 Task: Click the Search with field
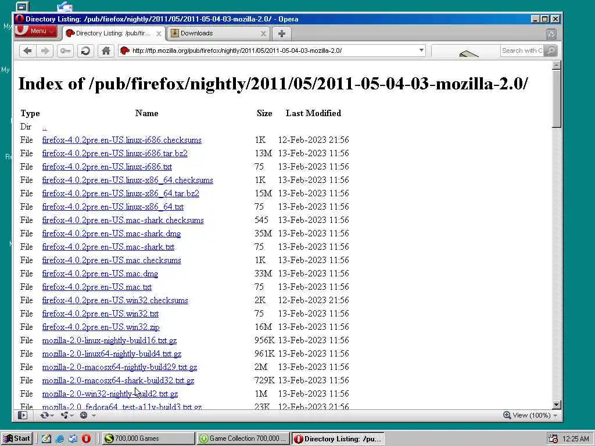pyautogui.click(x=522, y=51)
